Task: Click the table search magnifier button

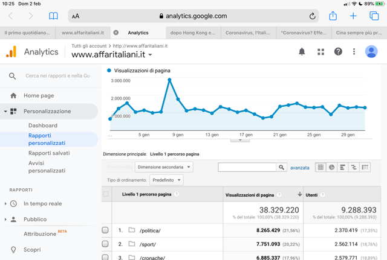Action: click(281, 167)
